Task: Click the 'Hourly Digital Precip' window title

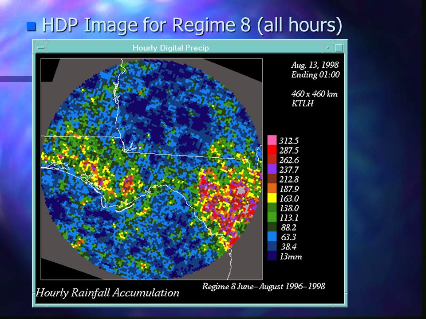Action: pyautogui.click(x=170, y=48)
